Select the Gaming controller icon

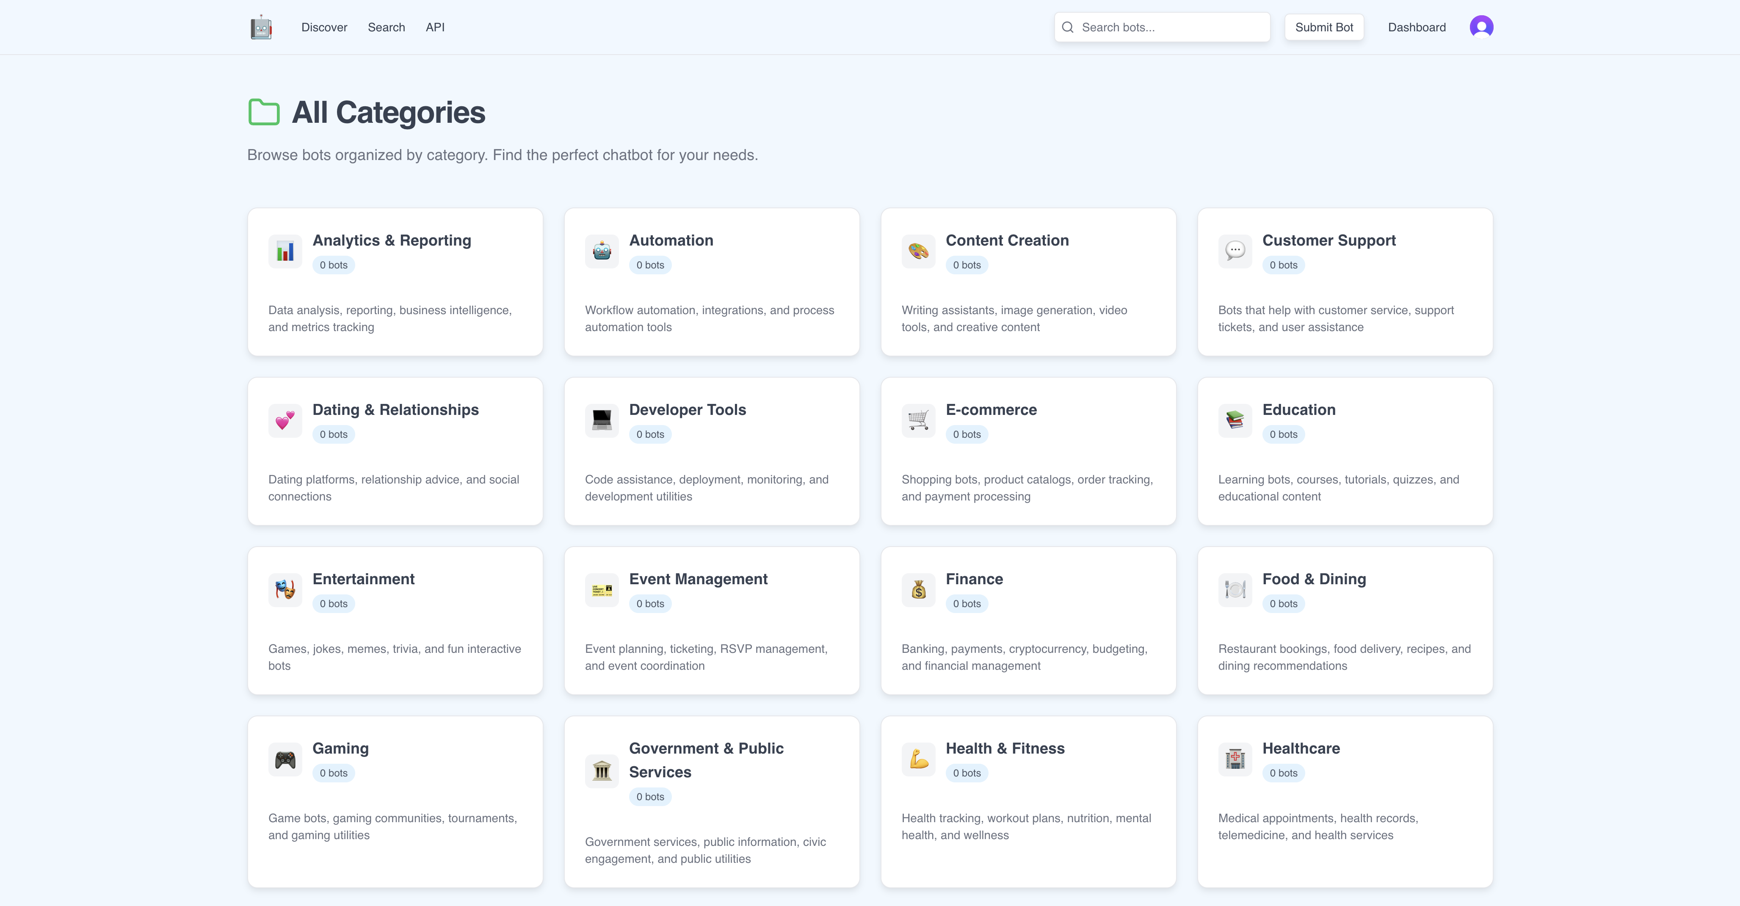point(284,759)
